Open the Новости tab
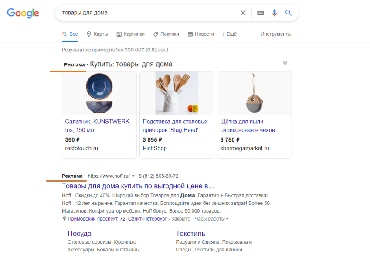This screenshot has height=268, width=370. [x=201, y=34]
